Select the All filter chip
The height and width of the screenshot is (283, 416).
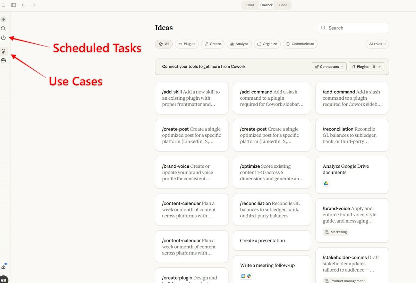coord(164,44)
